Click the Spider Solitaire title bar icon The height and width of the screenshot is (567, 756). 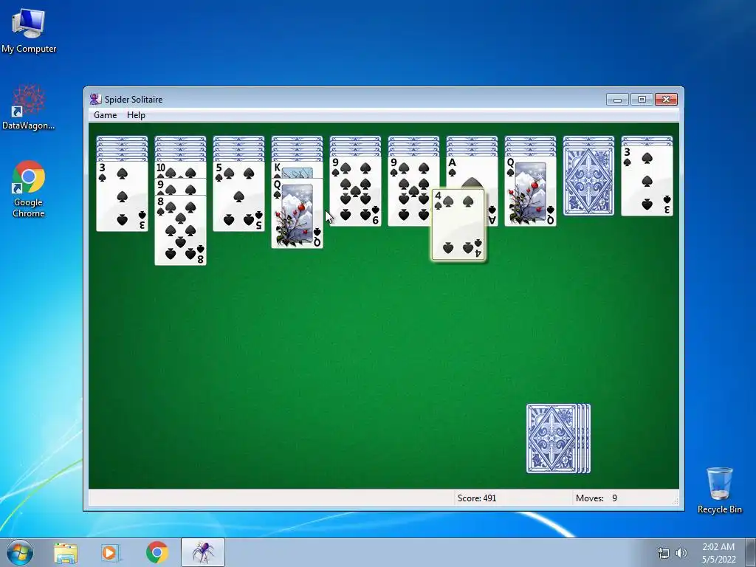pos(95,100)
